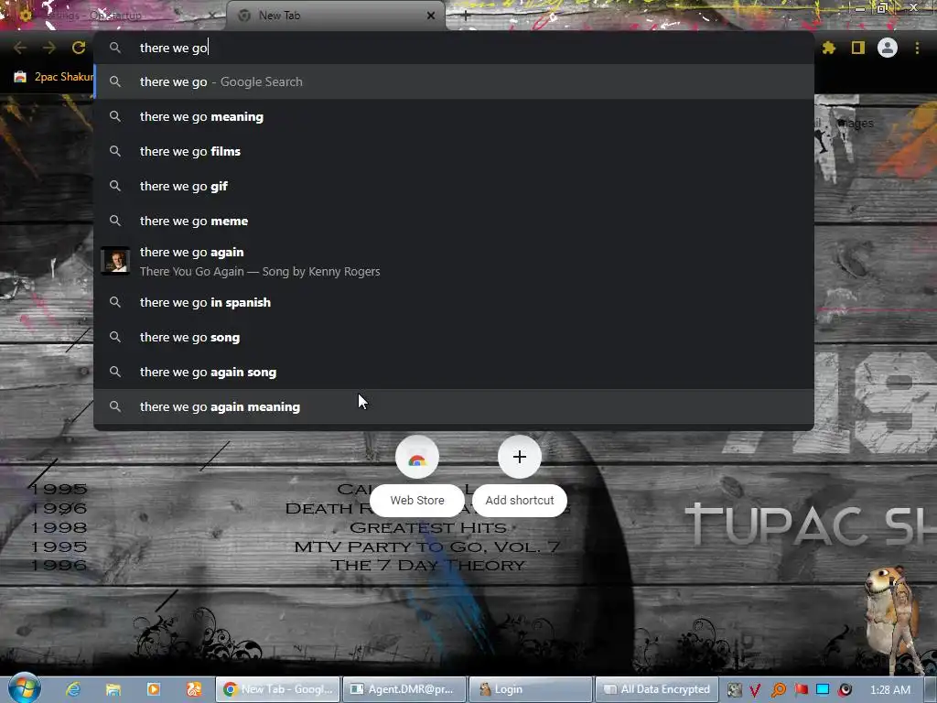
Task: Click the red V tray icon
Action: click(755, 690)
